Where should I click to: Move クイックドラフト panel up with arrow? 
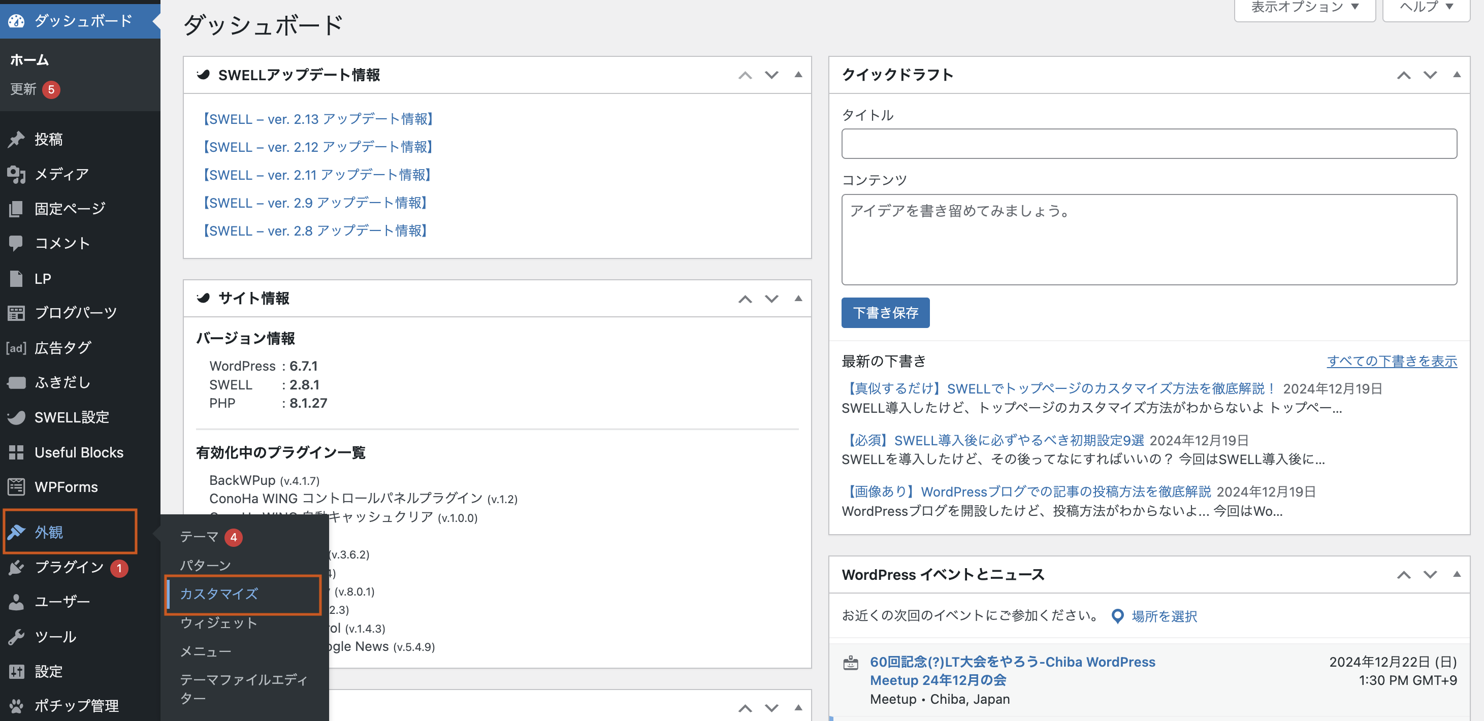(x=1403, y=75)
